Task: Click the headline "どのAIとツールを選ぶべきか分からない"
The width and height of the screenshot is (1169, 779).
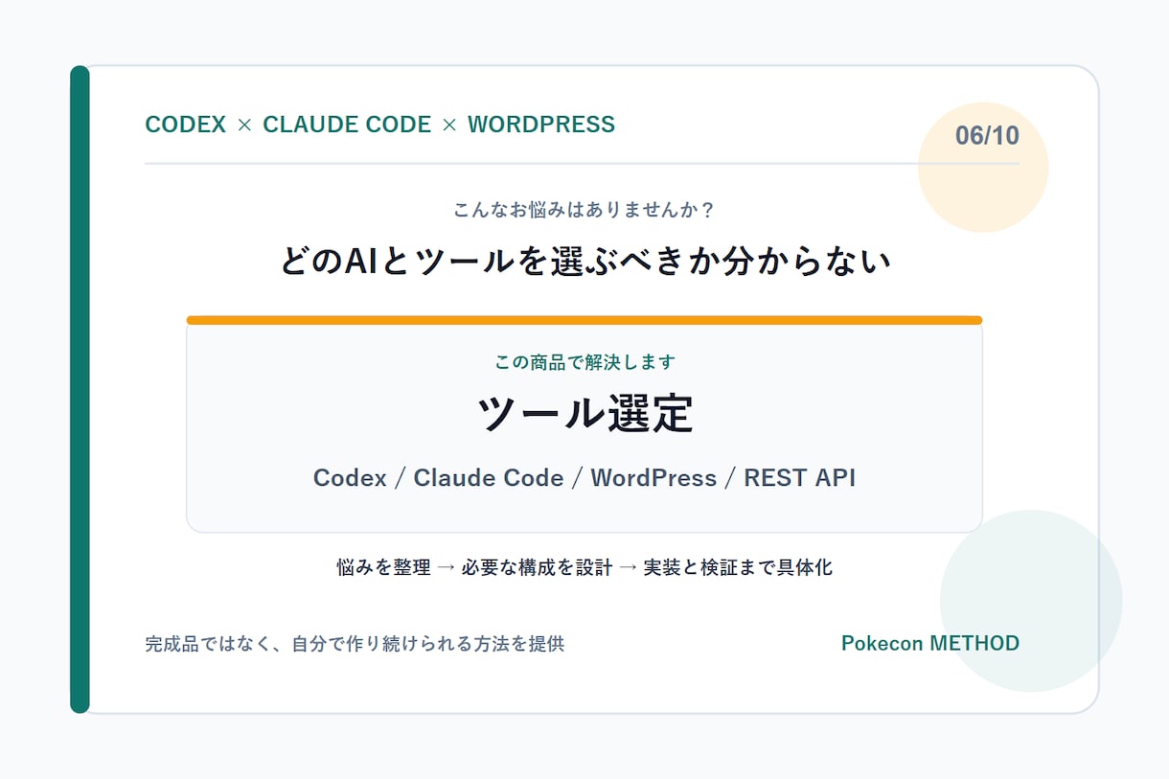Action: click(x=584, y=261)
